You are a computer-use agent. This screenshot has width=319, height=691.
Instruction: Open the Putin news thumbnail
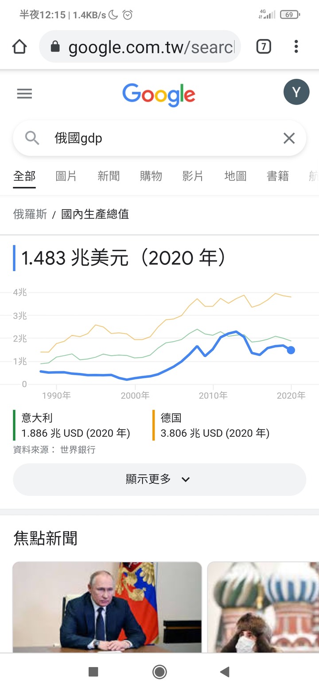coord(107,607)
